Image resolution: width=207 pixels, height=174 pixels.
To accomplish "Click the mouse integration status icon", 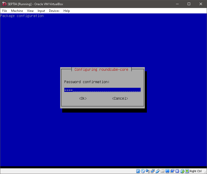I will click(x=182, y=171).
